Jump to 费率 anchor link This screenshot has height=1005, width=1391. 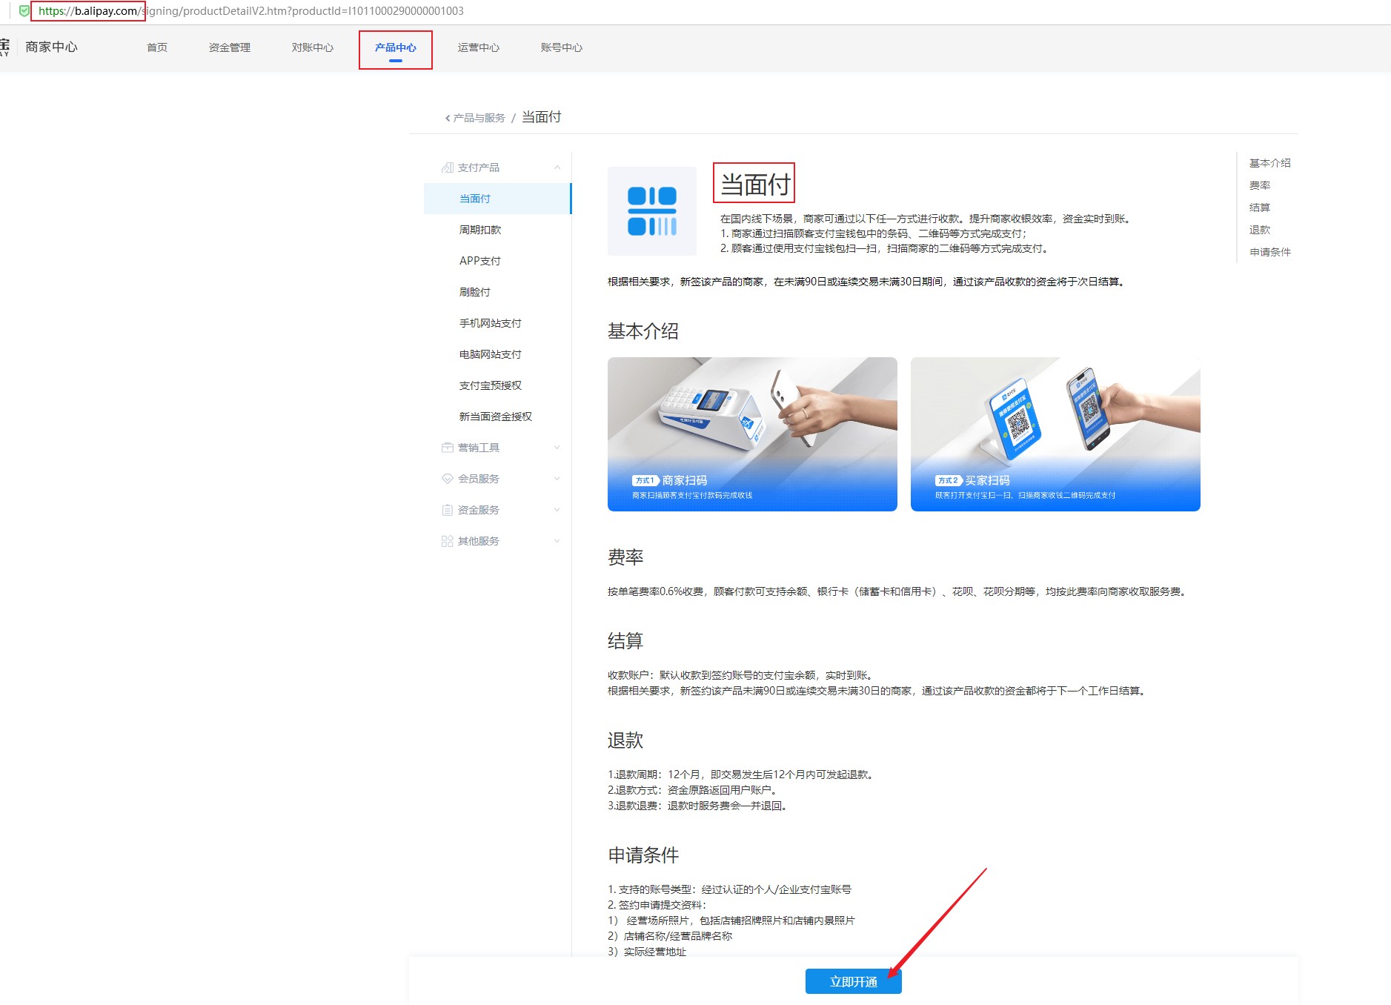[x=1260, y=185]
